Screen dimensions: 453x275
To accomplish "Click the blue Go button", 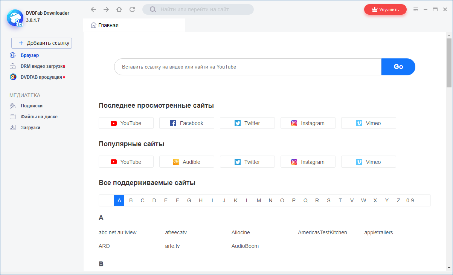I will pyautogui.click(x=398, y=67).
